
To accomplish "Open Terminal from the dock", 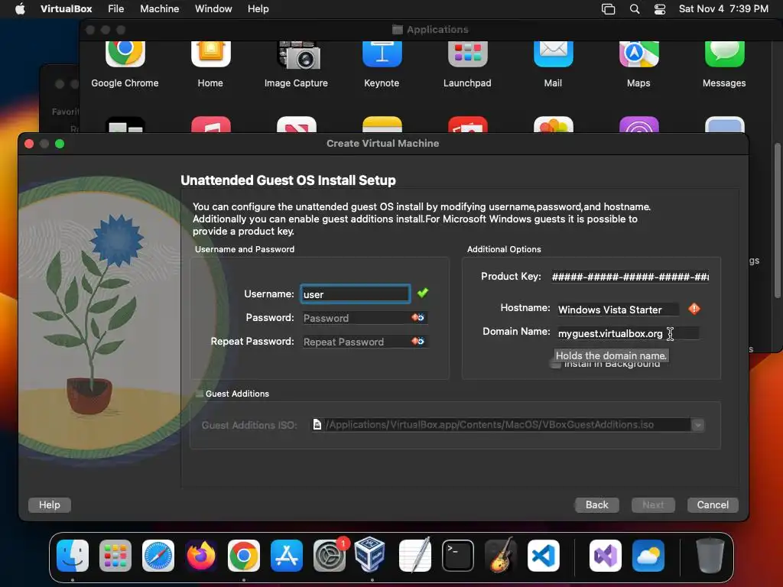I will (x=458, y=556).
